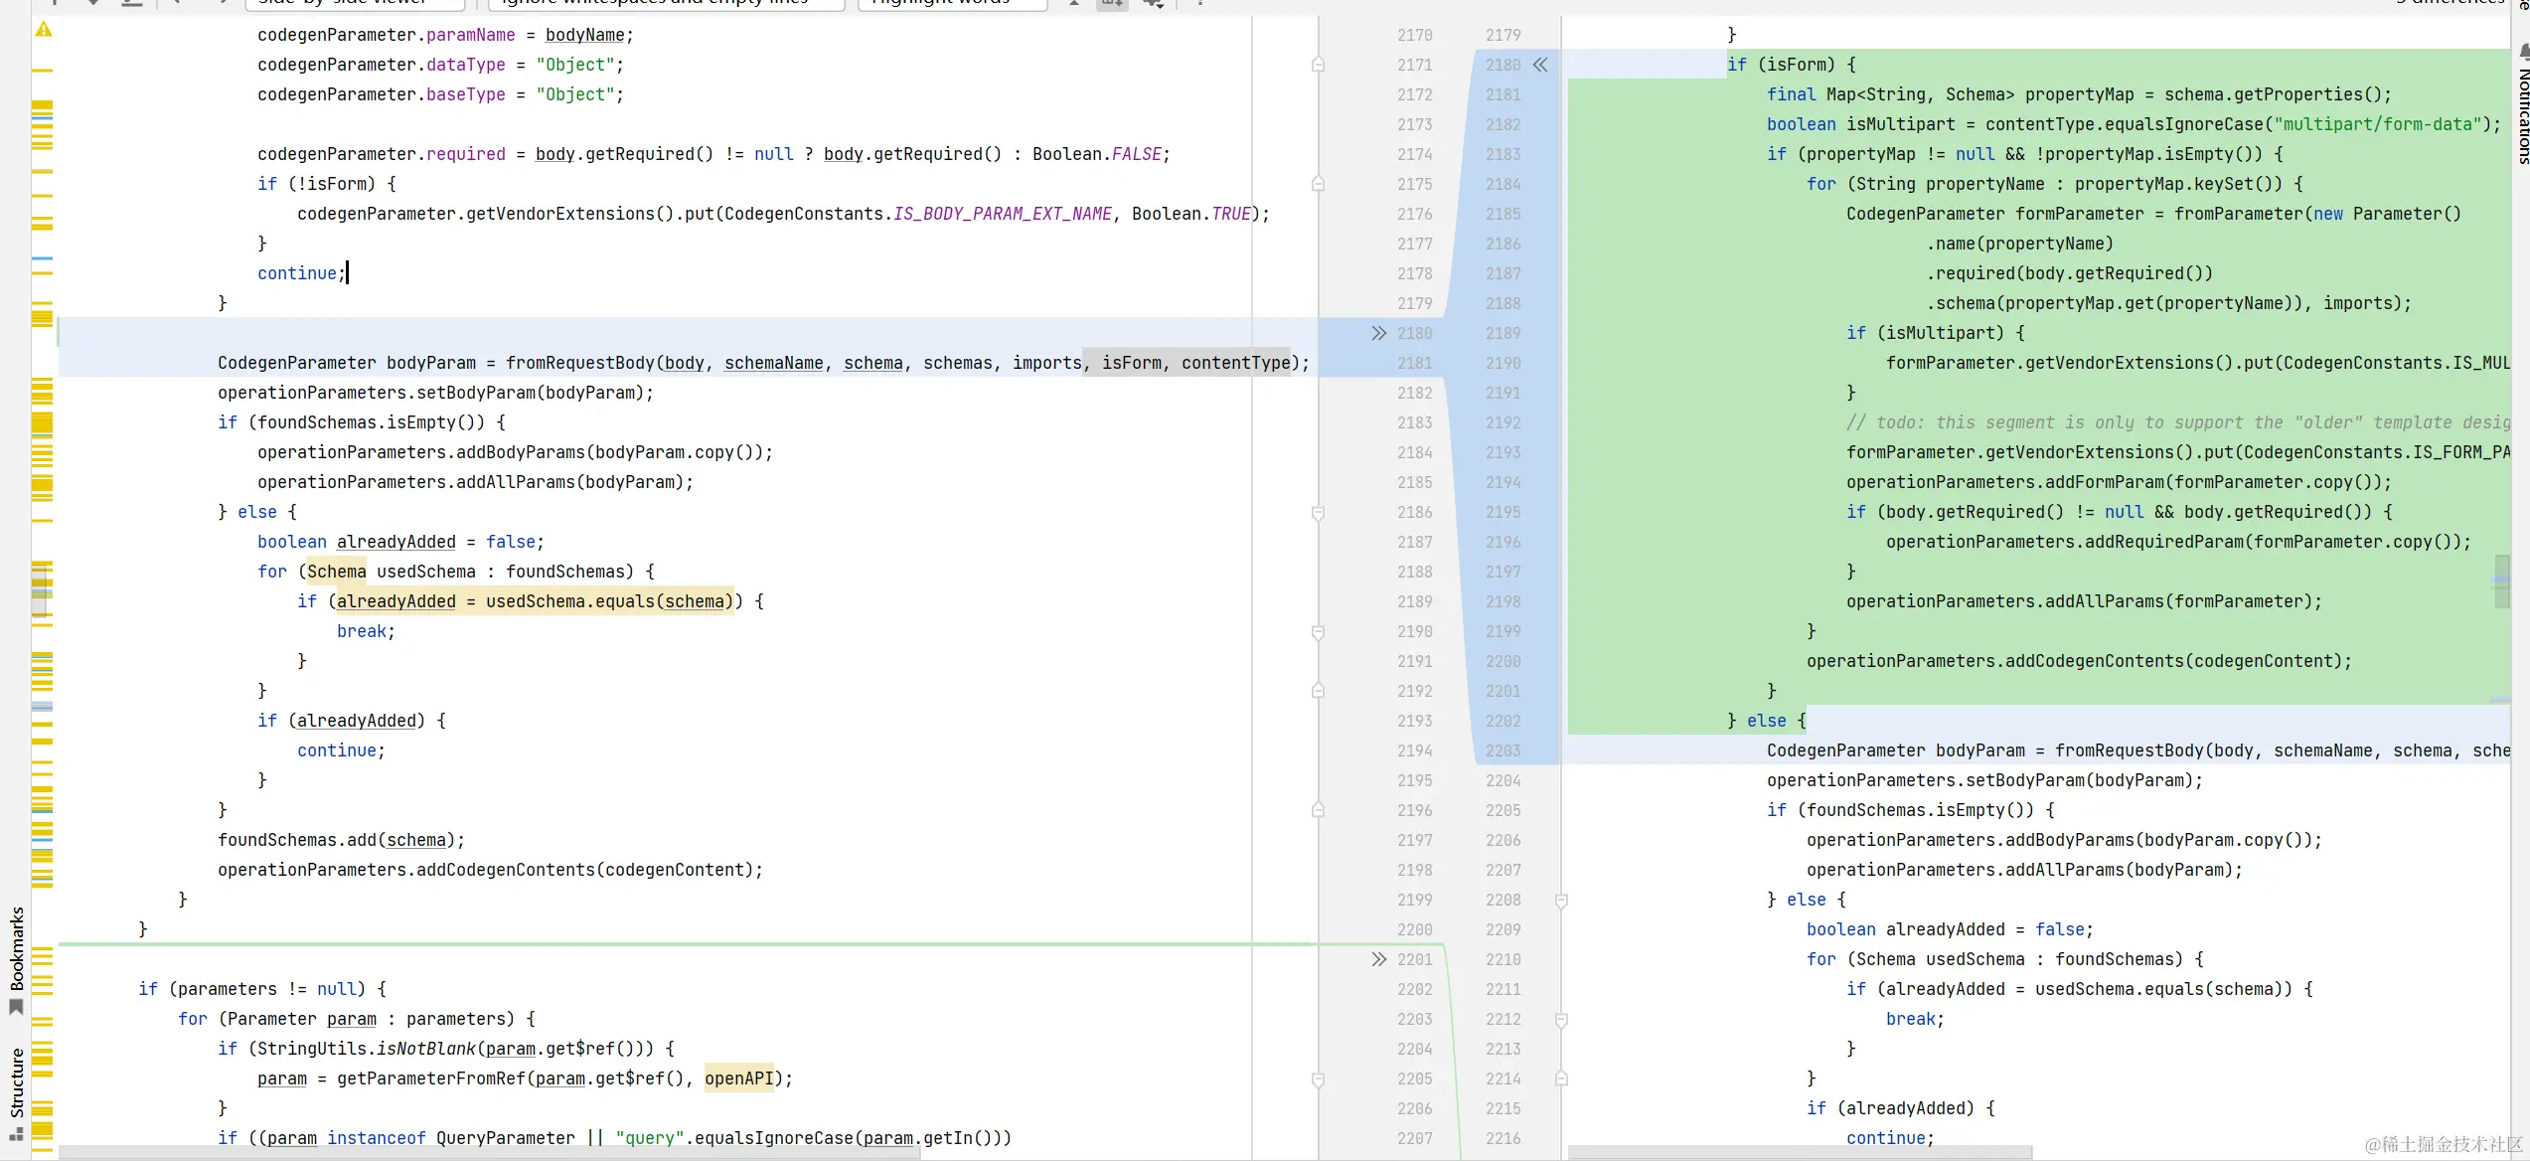Click the right pane horizontal scrollbar thumb
The image size is (2530, 1161).
coord(1799,1153)
